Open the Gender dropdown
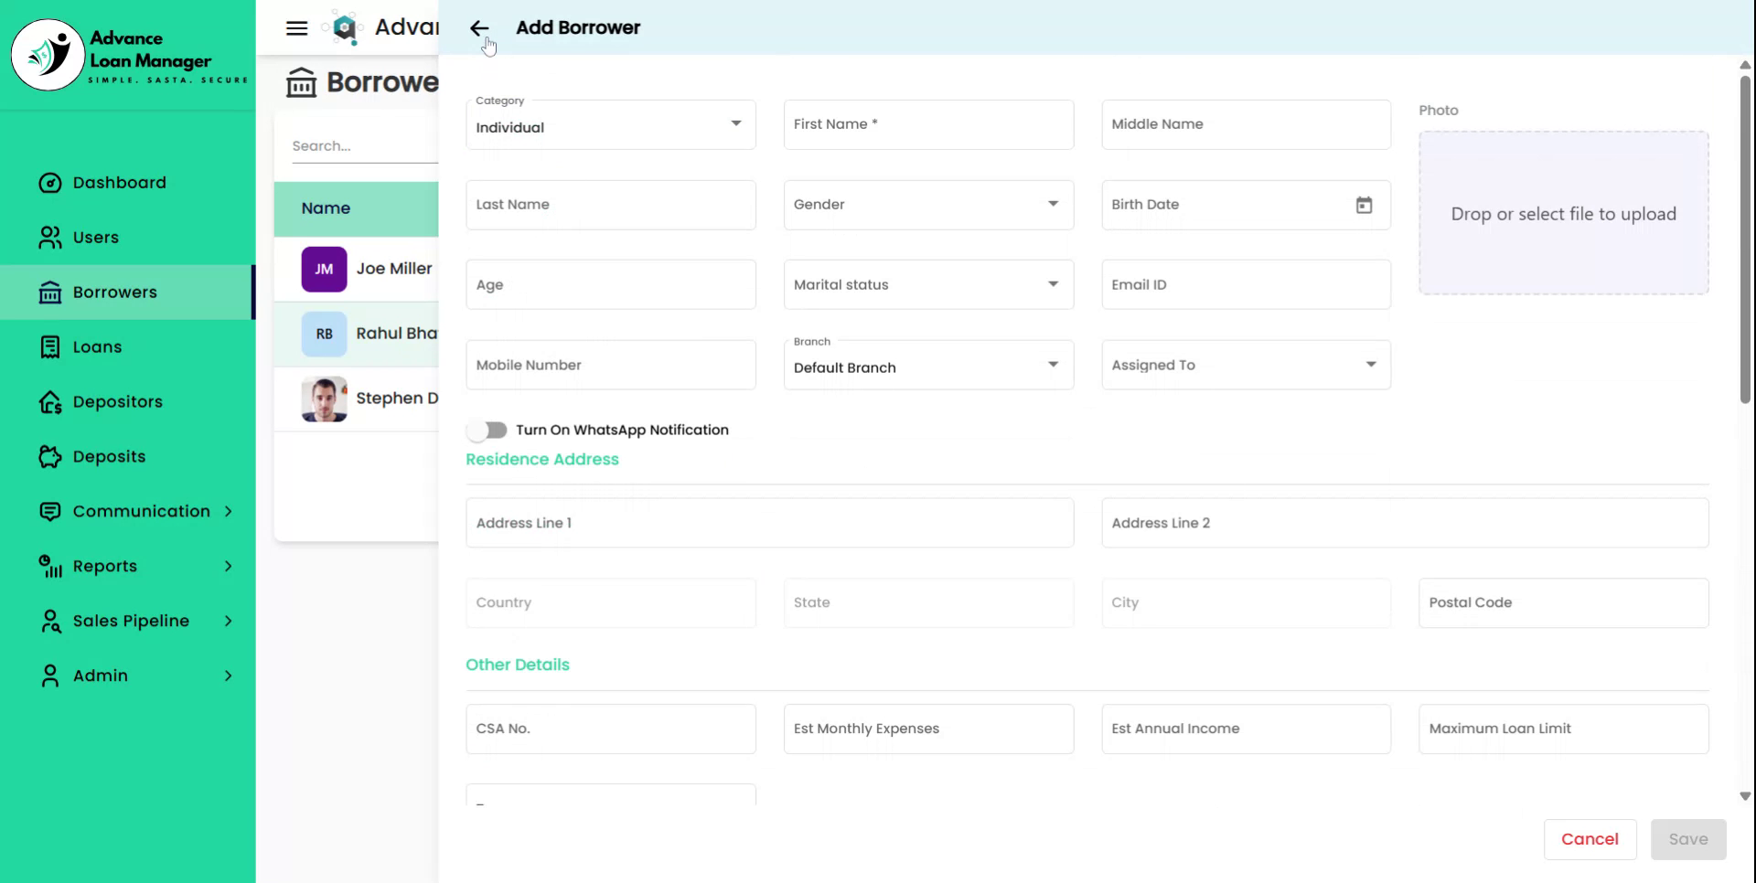Screen dimensions: 1756x883 1052,205
